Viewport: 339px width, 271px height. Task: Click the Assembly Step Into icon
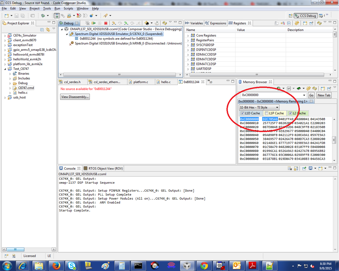pyautogui.click(x=126, y=23)
